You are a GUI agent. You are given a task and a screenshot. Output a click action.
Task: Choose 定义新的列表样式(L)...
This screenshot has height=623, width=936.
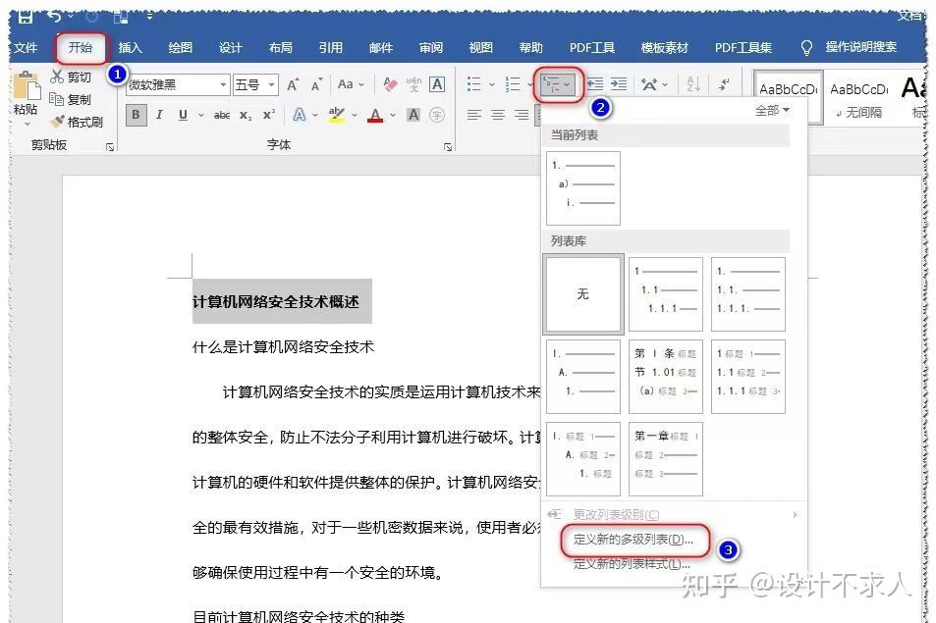632,564
